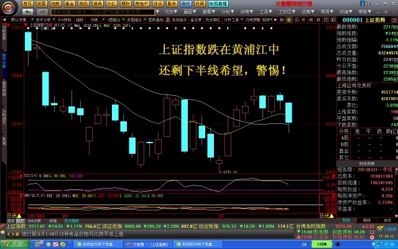
Task: Expand the command input dropdown arrow
Action: (157, 12)
